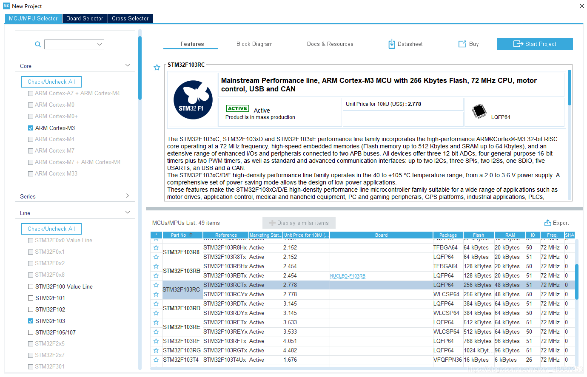
Task: Check the ARM Cortex-M4 core checkbox
Action: (31, 139)
